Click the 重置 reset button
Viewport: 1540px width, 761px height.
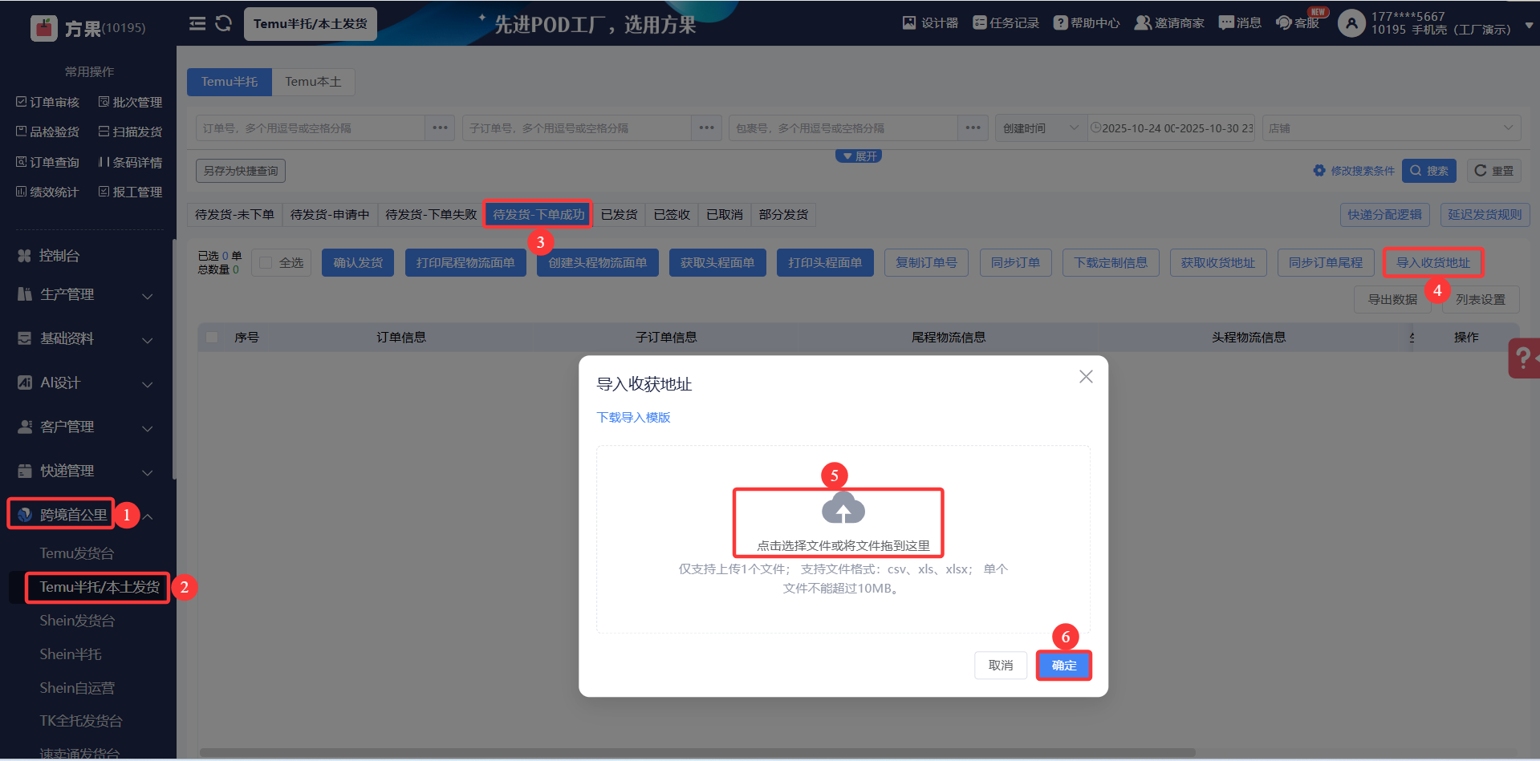1493,171
